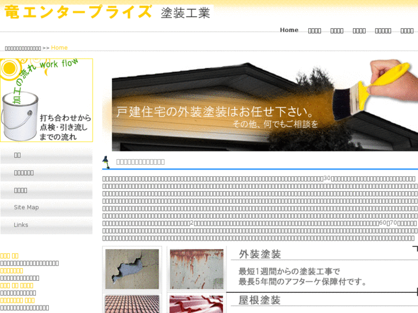The width and height of the screenshot is (418, 313).
Task: Open the navigation item immediately right of Home
Action: pos(315,30)
